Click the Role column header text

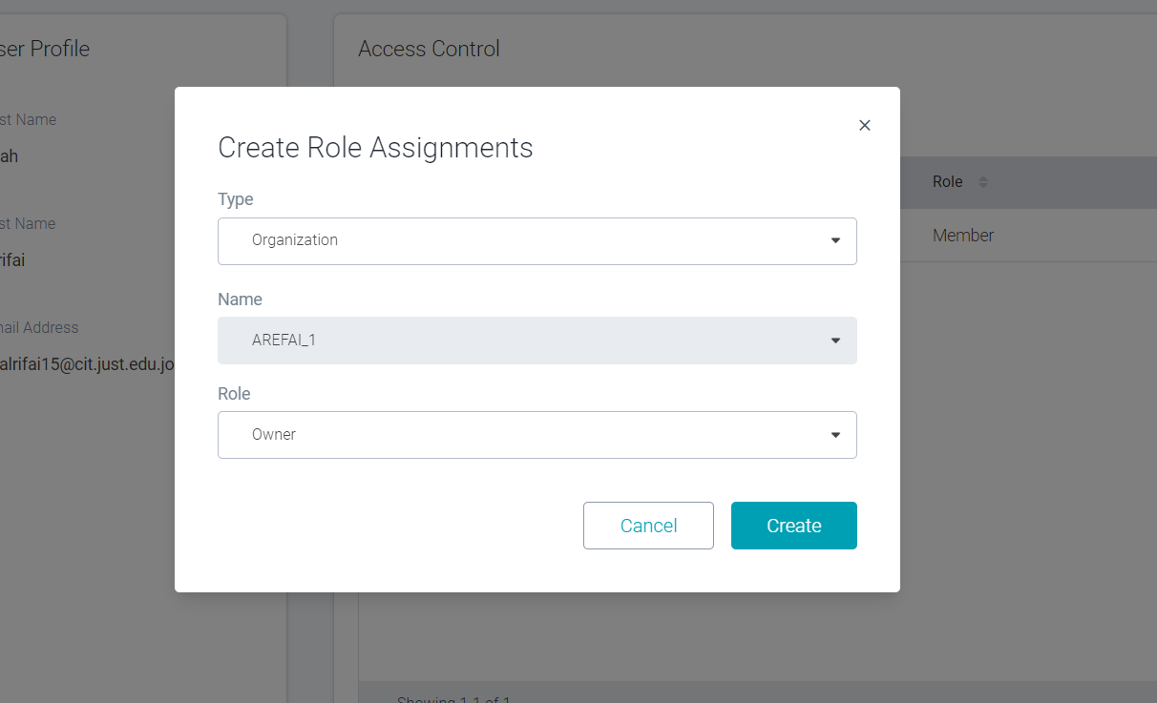pyautogui.click(x=947, y=182)
